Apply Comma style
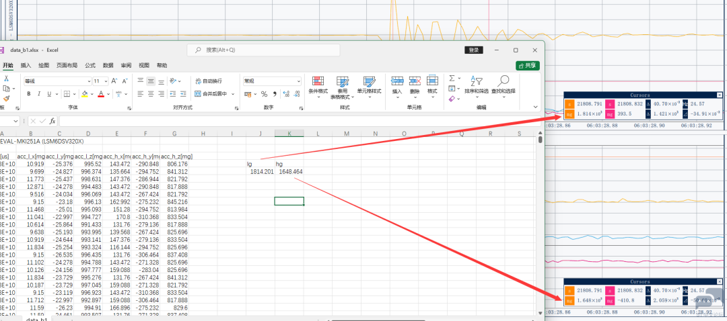Viewport: 727px width, 321px height. 275,94
